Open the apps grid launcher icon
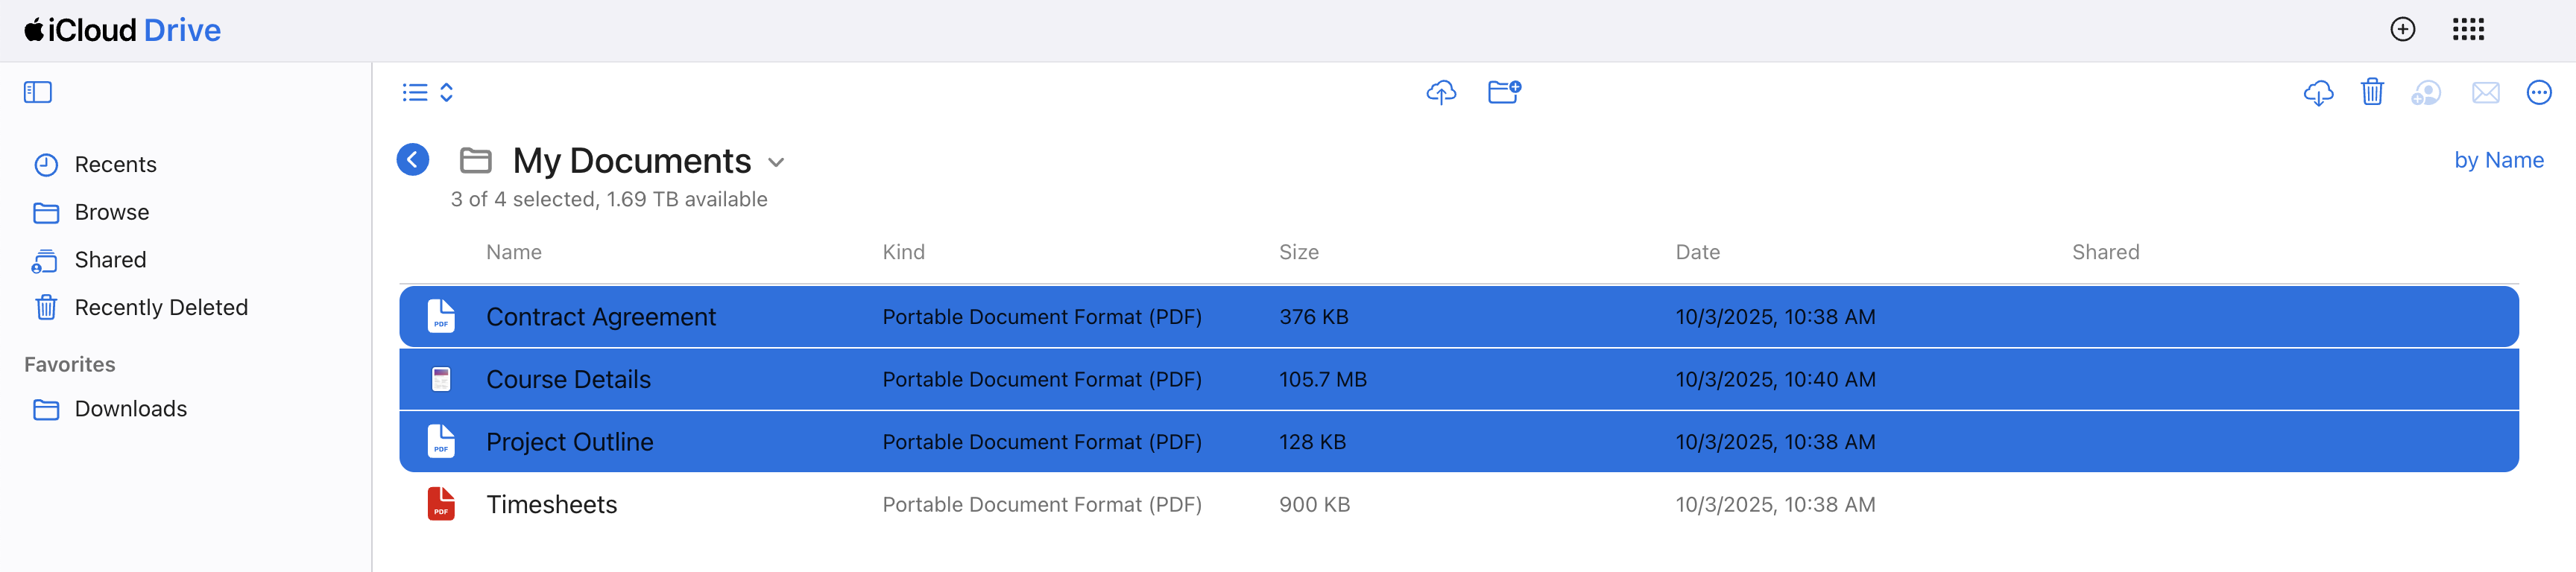 point(2467,30)
